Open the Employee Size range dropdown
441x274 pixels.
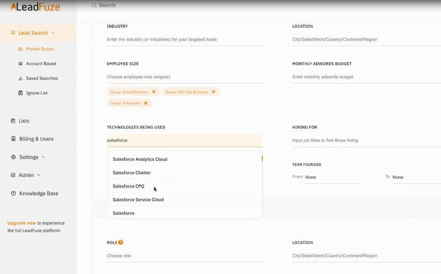click(x=185, y=77)
